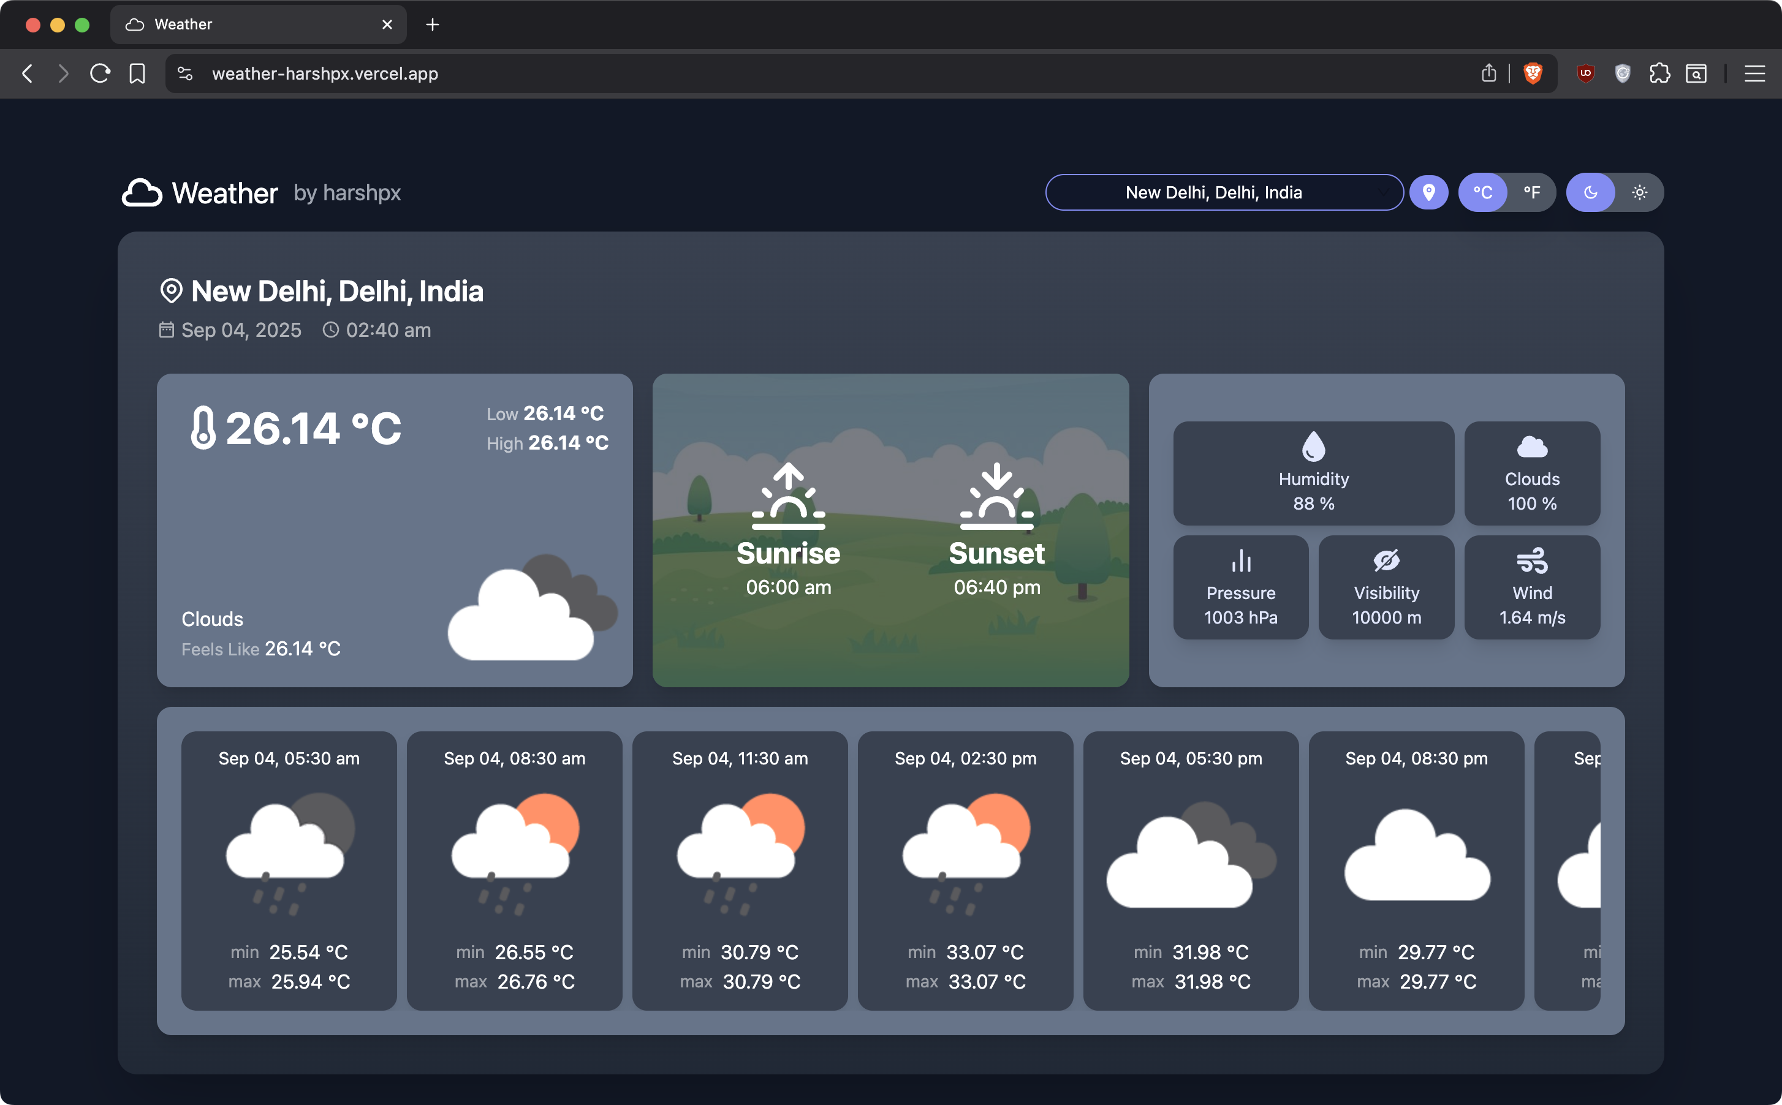Open Brave Shields lion icon
The height and width of the screenshot is (1105, 1782).
(1532, 74)
